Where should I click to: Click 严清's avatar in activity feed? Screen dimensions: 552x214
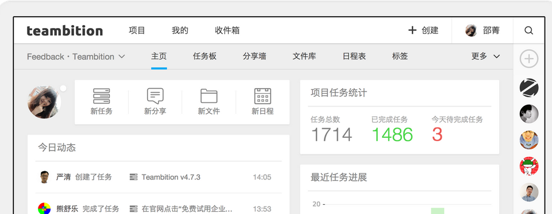point(44,177)
